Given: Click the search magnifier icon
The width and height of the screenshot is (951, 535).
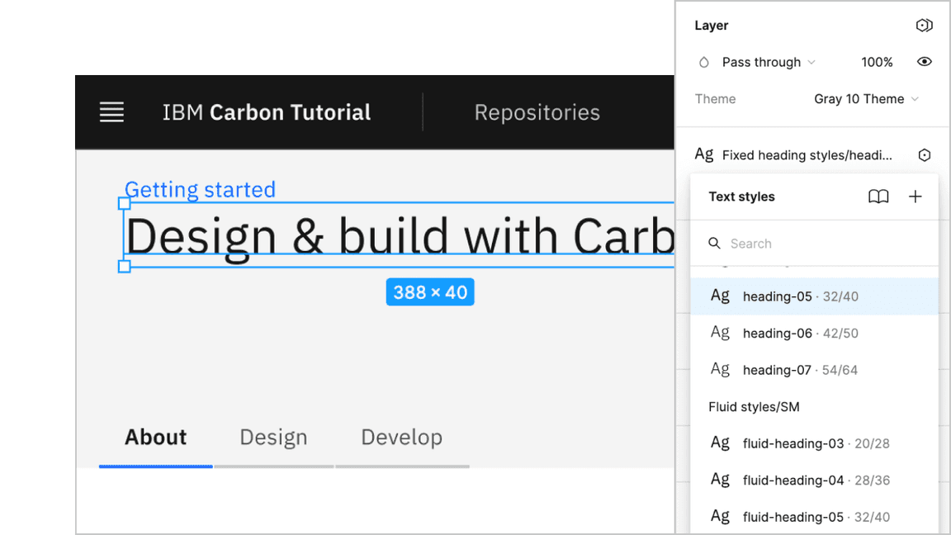Looking at the screenshot, I should click(x=715, y=244).
